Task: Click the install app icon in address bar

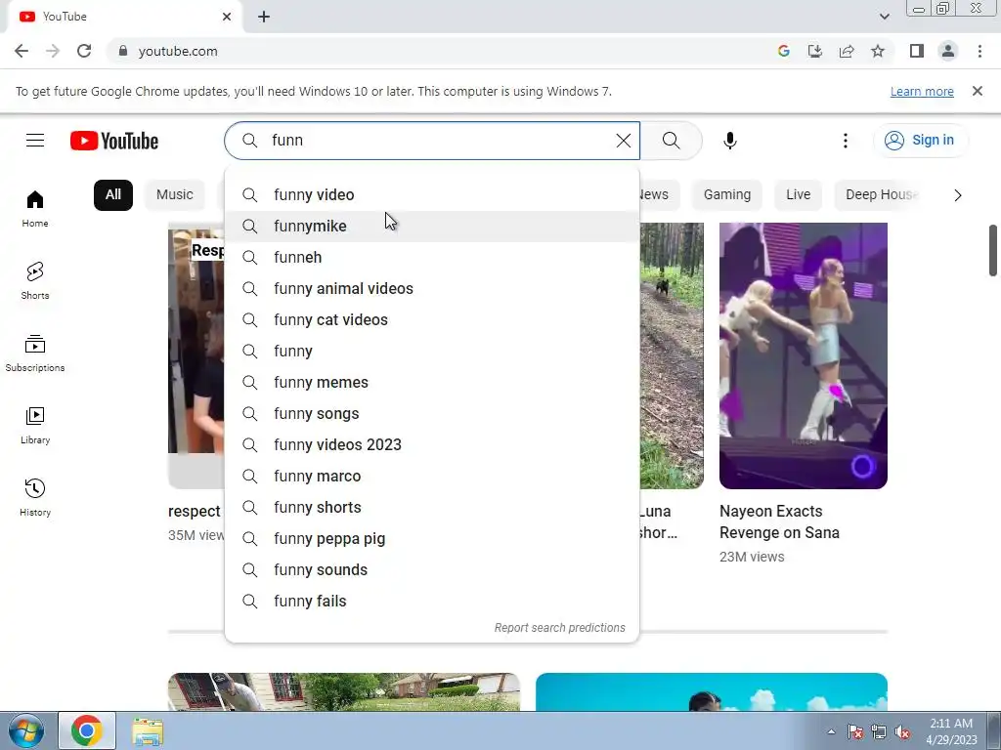Action: click(814, 51)
